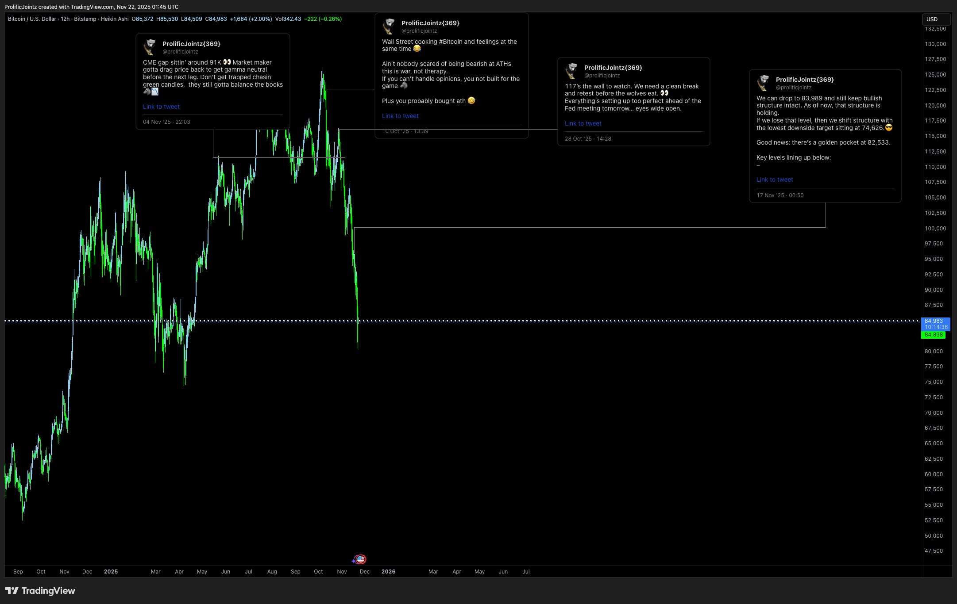
Task: Open link to tweet about Wall Street cooking
Action: 400,116
